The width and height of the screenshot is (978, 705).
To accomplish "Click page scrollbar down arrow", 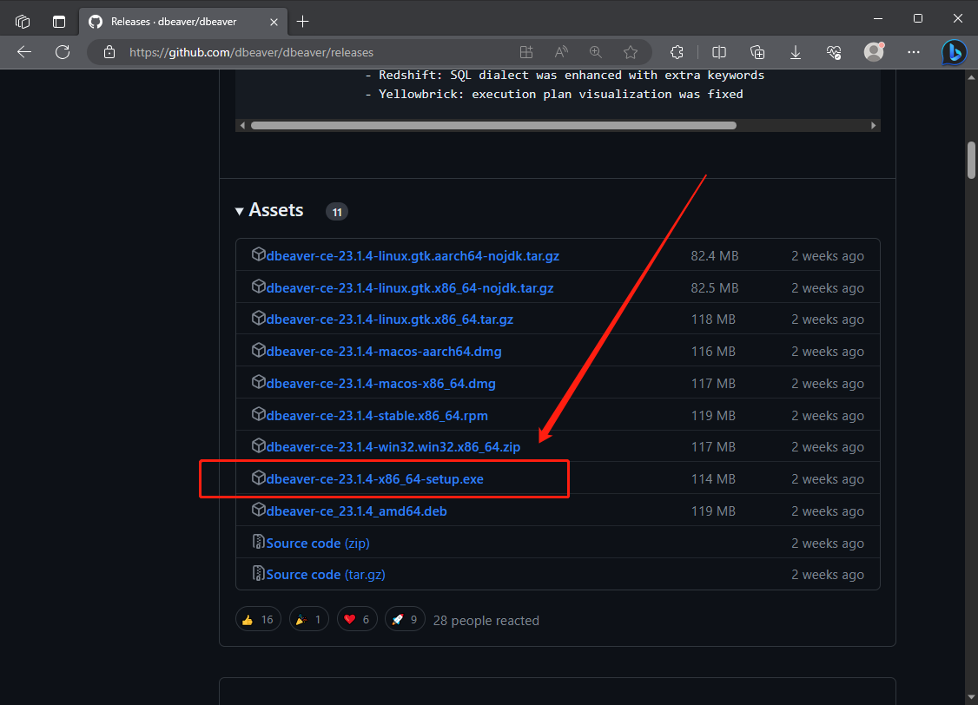I will click(x=971, y=698).
